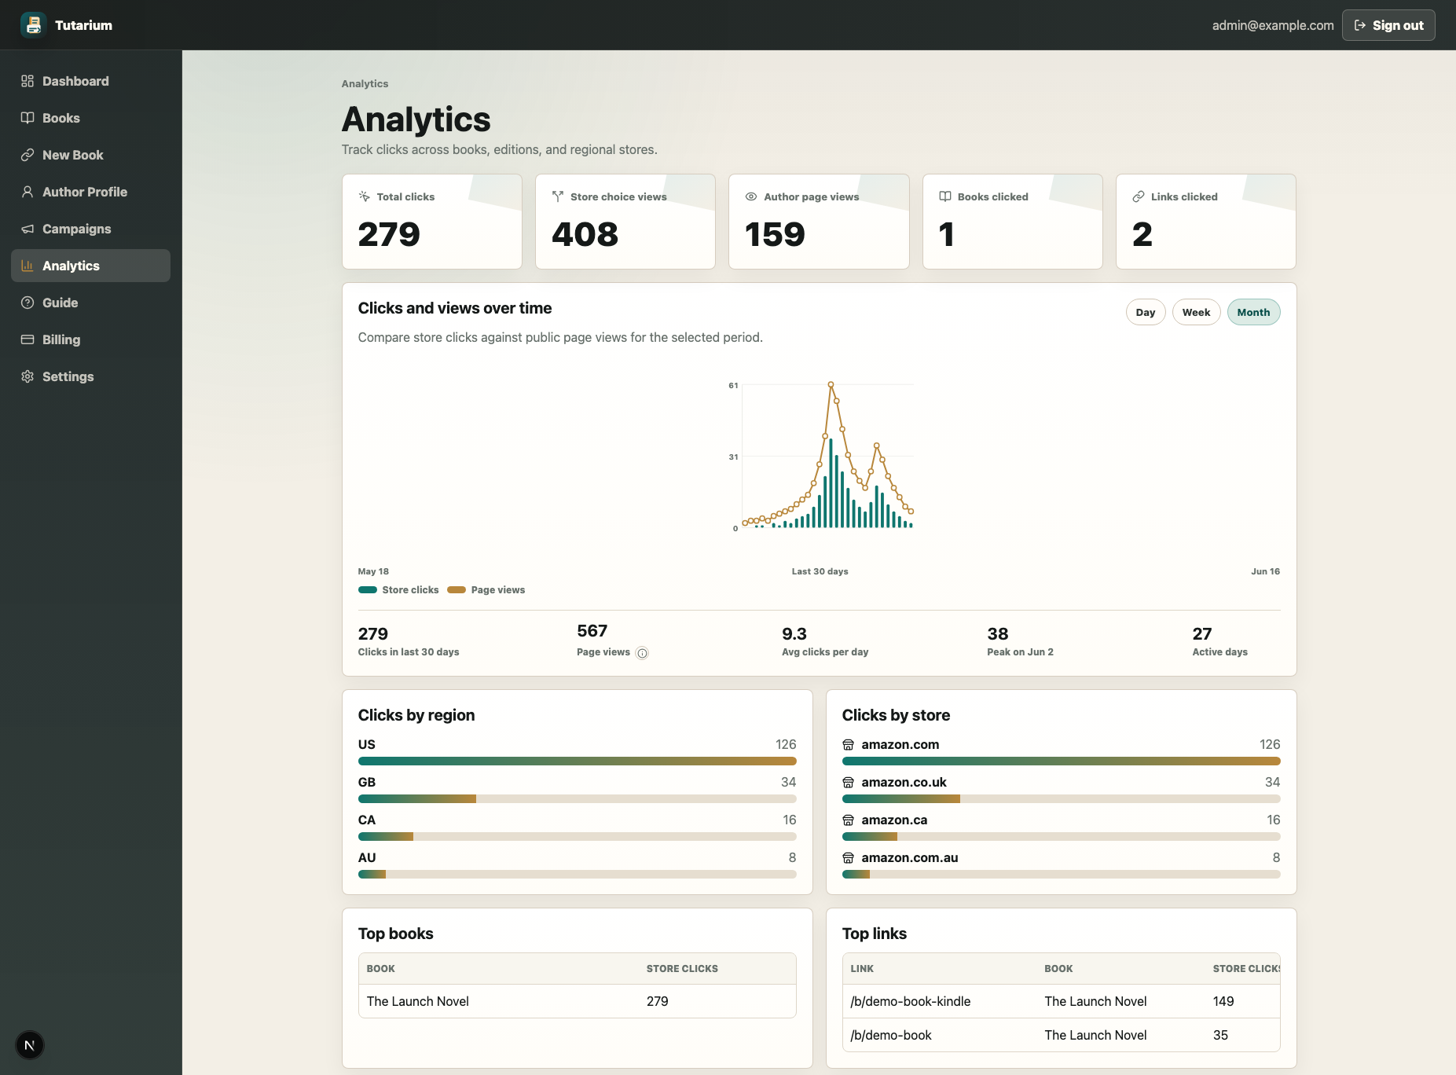The height and width of the screenshot is (1075, 1456).
Task: Open the Dashboard page
Action: 90,81
